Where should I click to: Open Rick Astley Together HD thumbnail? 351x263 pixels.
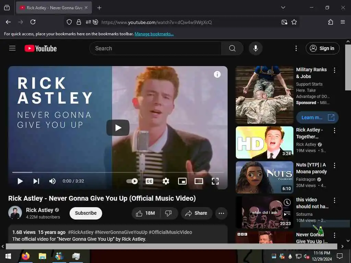pos(265,142)
